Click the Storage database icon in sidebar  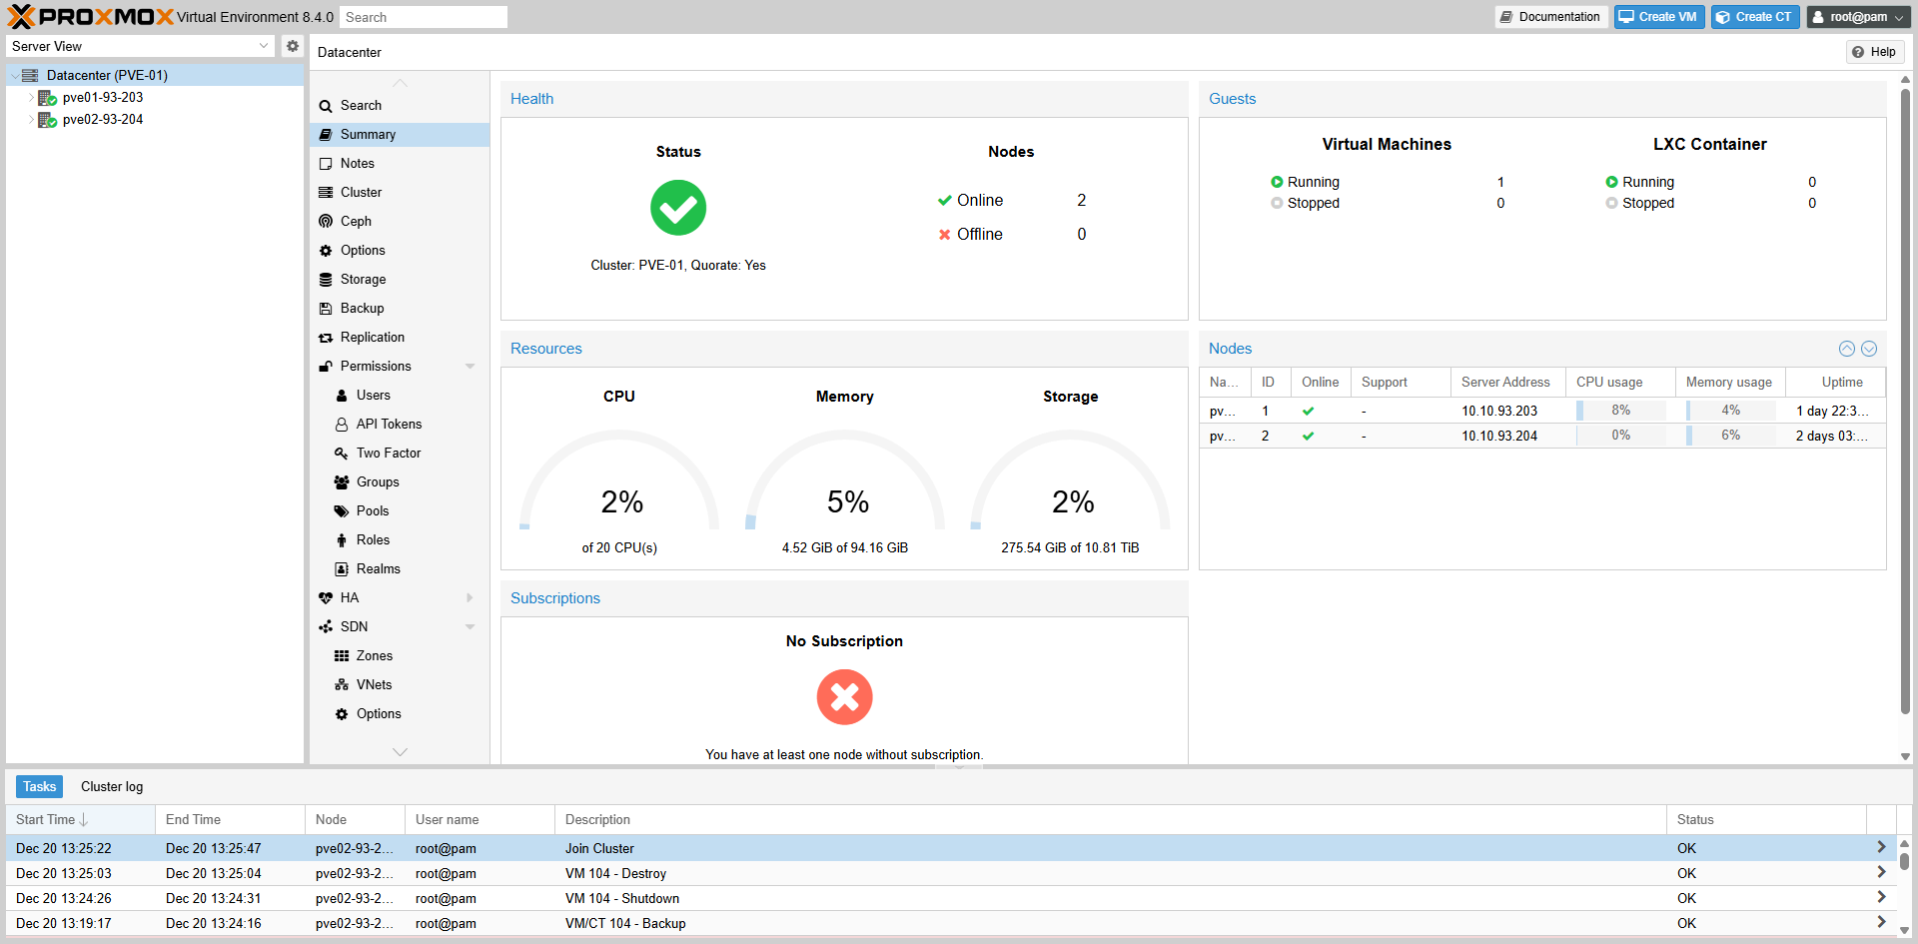326,280
